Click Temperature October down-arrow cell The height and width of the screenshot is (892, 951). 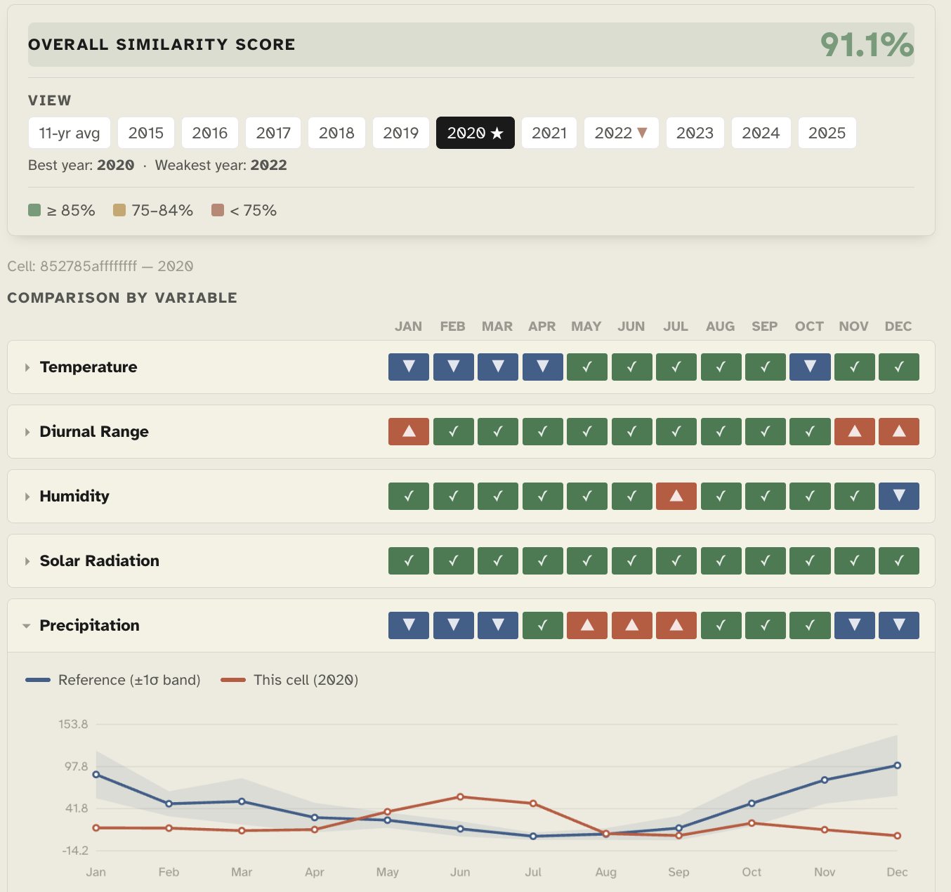[810, 367]
